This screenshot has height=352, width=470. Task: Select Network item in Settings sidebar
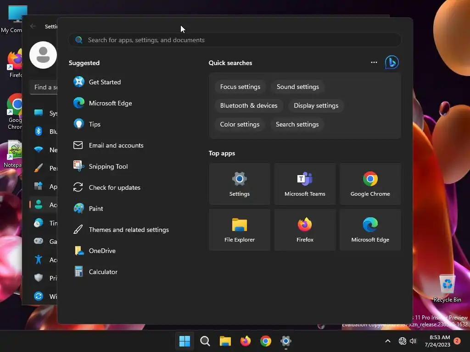pyautogui.click(x=44, y=150)
